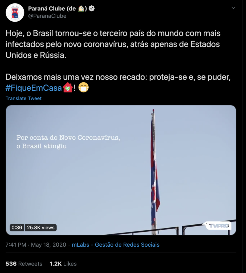Screen dimensions: 246x273
Task: Click the 25.8K views counter
Action: (x=41, y=227)
